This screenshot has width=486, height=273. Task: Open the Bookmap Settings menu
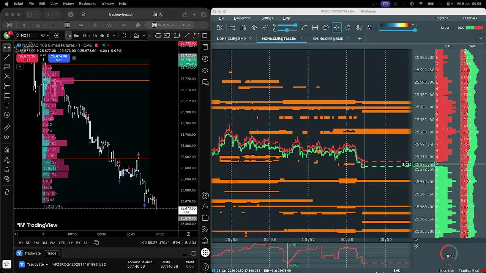[267, 18]
